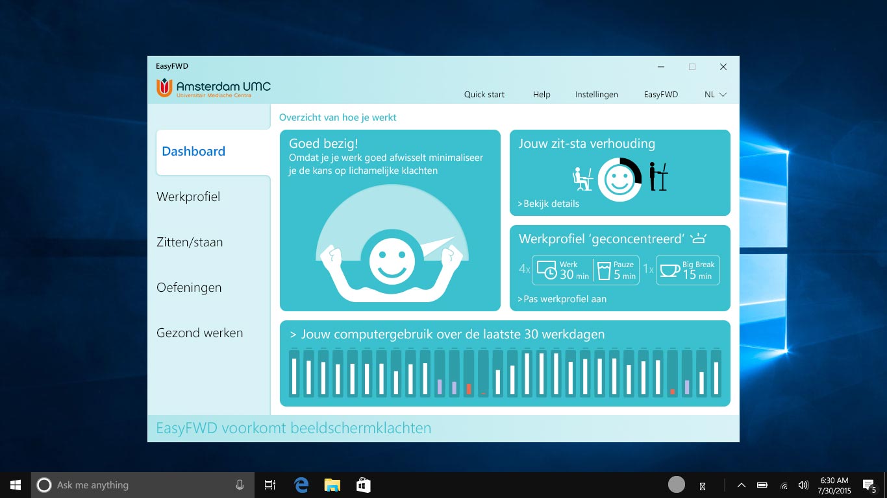The image size is (887, 498).
Task: Click the Quick start menu item
Action: [484, 95]
